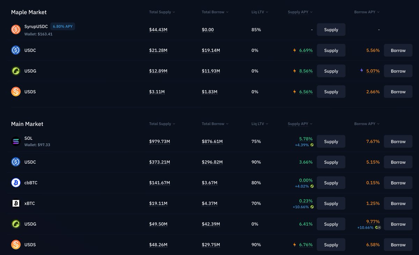This screenshot has width=419, height=255.
Task: Click SOL total borrow $876.61M
Action: click(212, 141)
